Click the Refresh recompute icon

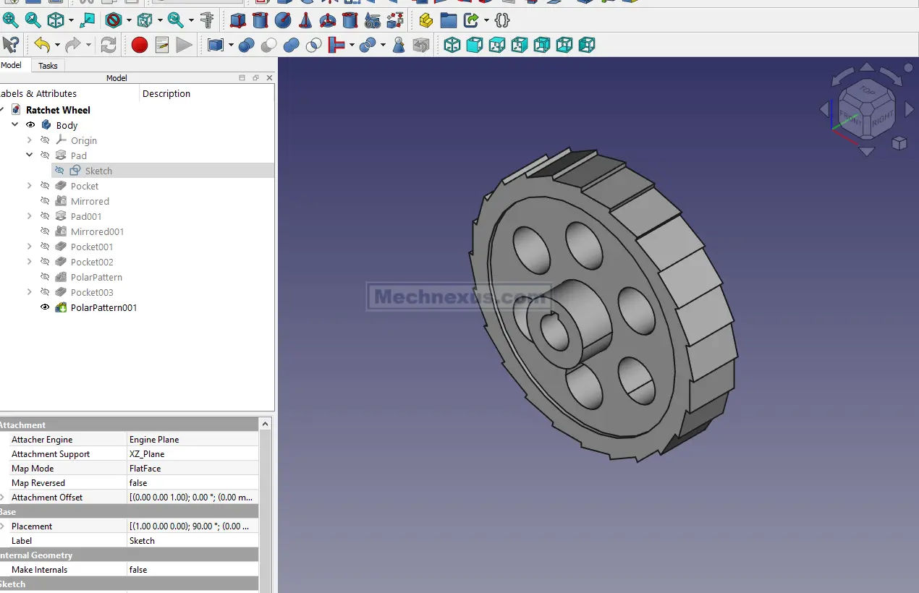pyautogui.click(x=109, y=46)
